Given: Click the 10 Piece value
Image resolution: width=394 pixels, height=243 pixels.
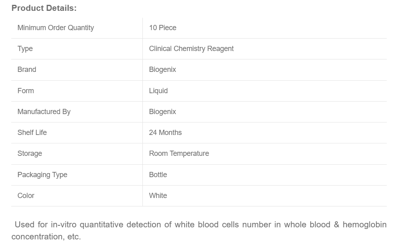Looking at the screenshot, I should point(162,28).
